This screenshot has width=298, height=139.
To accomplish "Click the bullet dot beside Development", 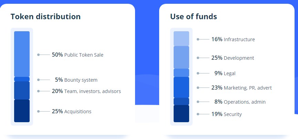I will click(198, 58).
